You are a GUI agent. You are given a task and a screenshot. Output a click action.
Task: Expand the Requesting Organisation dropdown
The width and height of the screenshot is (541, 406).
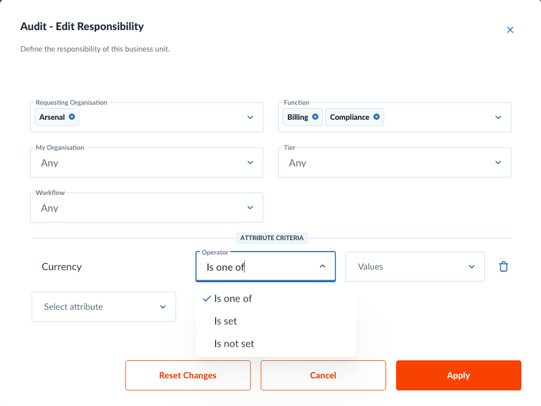click(x=250, y=117)
